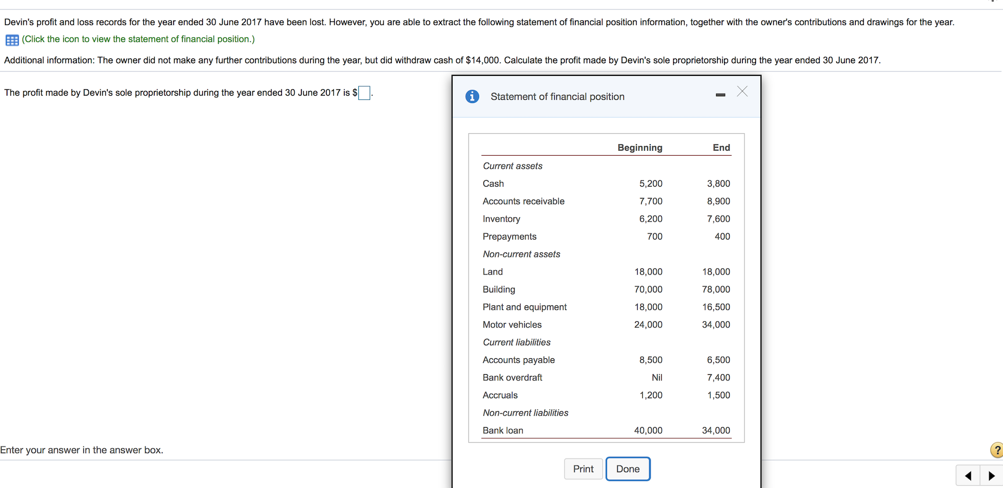1003x488 pixels.
Task: Click Inventory end value 7,600
Action: point(718,219)
